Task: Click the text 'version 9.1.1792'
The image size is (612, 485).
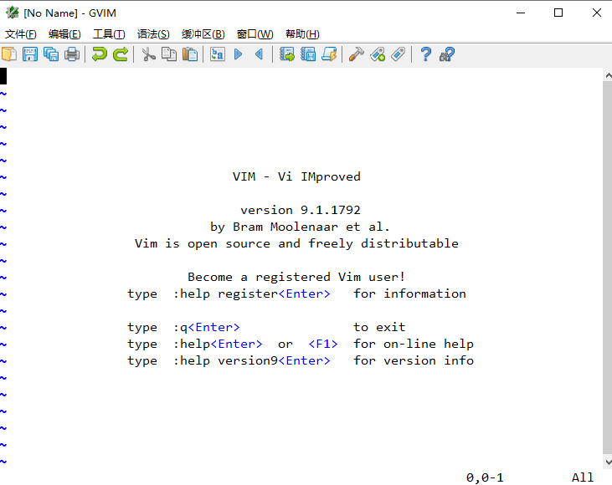Action: [x=301, y=210]
